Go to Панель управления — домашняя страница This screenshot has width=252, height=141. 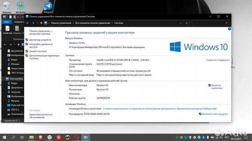point(41,32)
